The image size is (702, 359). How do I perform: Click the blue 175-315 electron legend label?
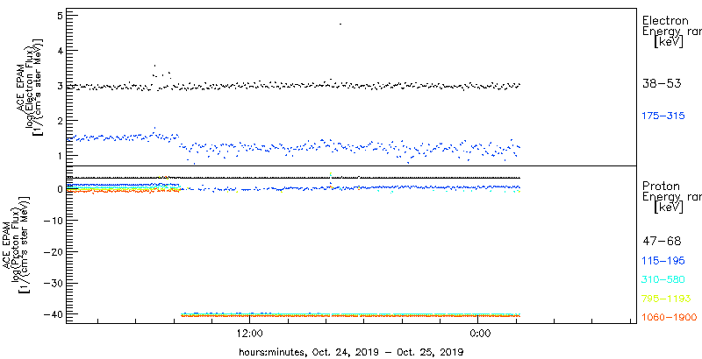click(663, 116)
